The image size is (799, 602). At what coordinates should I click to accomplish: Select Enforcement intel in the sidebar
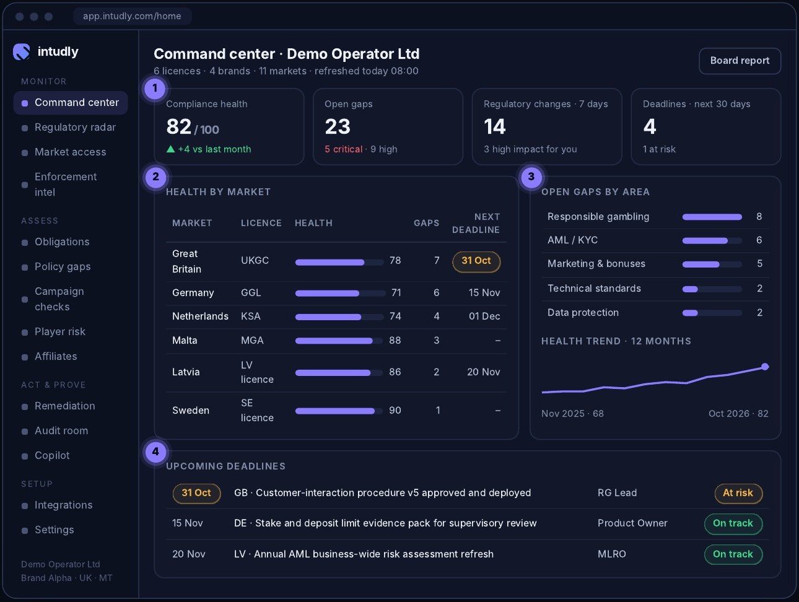71,185
